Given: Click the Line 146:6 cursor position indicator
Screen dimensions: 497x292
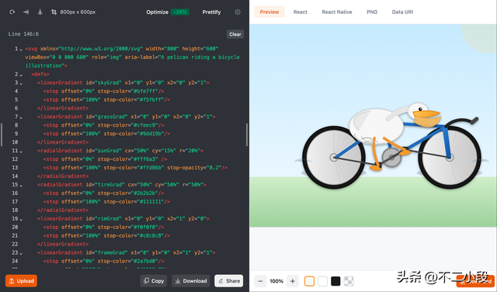Looking at the screenshot, I should point(23,34).
